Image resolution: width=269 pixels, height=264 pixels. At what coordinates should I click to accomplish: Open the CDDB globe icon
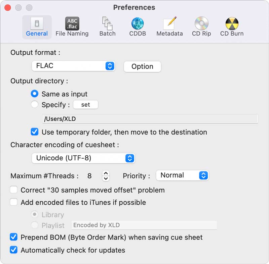coord(138,23)
